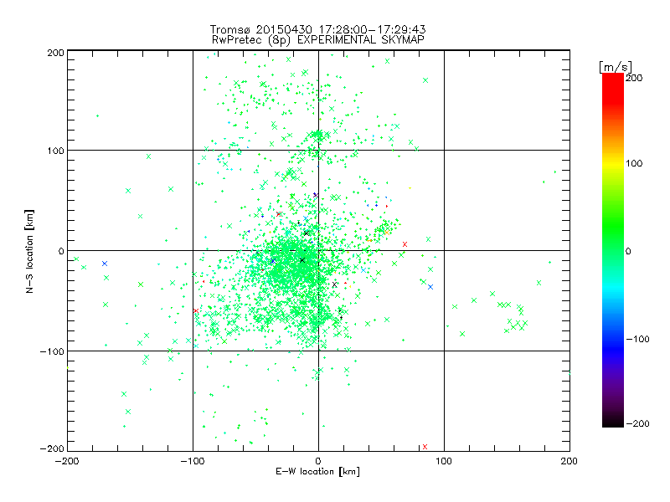Pick the yellow band on the color bar
670x502 pixels.
613,163
